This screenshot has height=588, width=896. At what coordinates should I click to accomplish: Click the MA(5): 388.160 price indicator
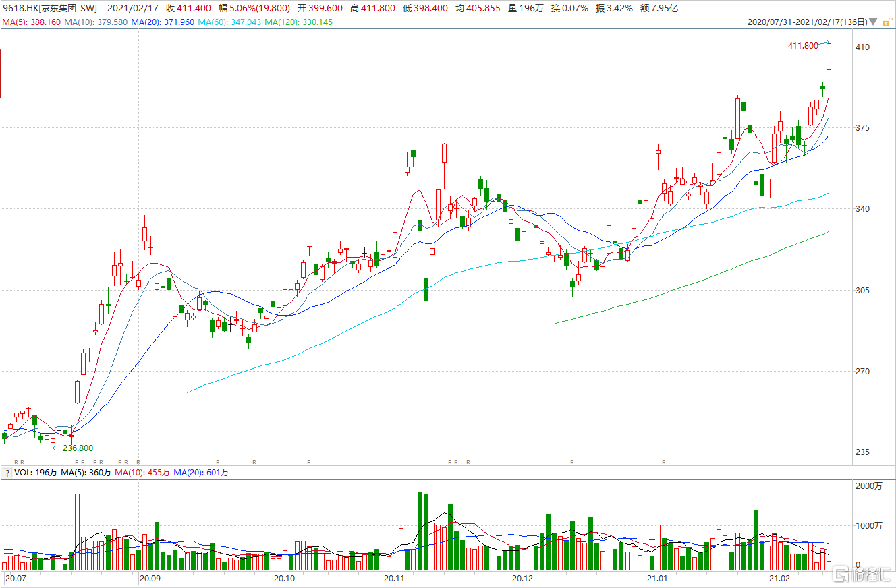click(x=32, y=22)
